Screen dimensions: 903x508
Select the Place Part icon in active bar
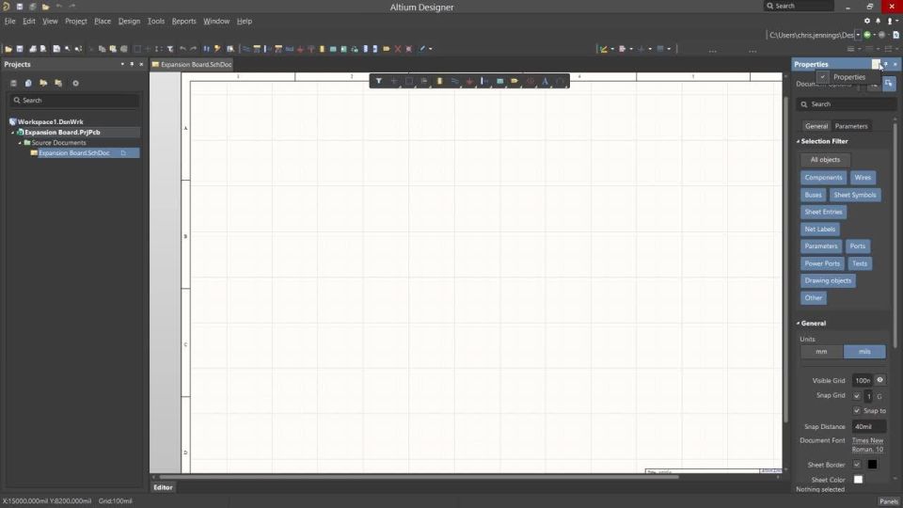pos(439,81)
